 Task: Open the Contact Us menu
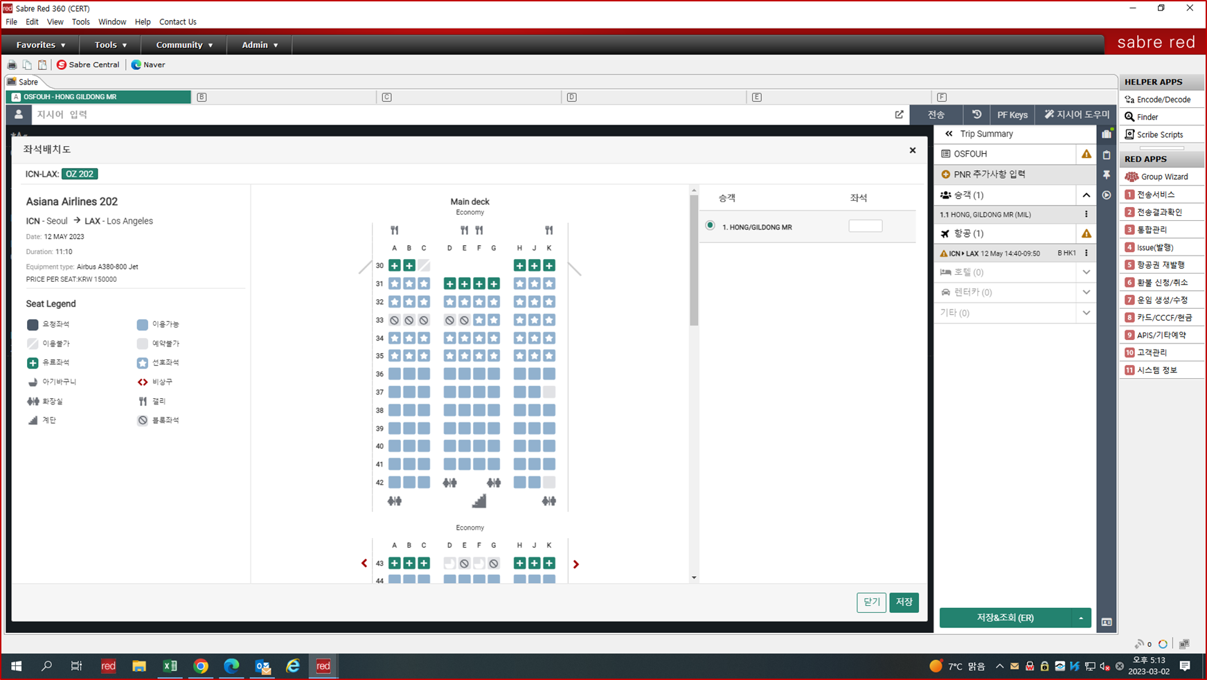coord(178,22)
